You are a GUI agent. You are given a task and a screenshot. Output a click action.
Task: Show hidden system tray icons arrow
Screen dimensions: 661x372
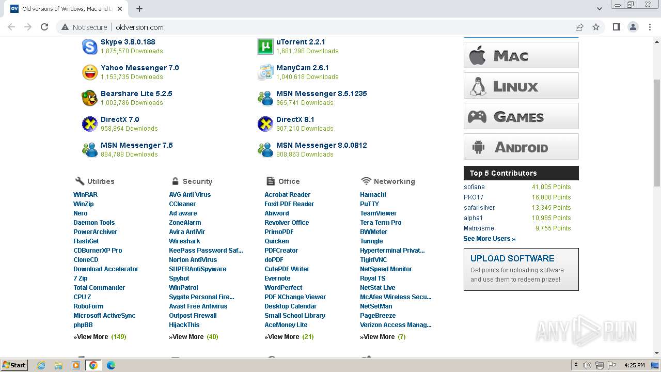(576, 365)
